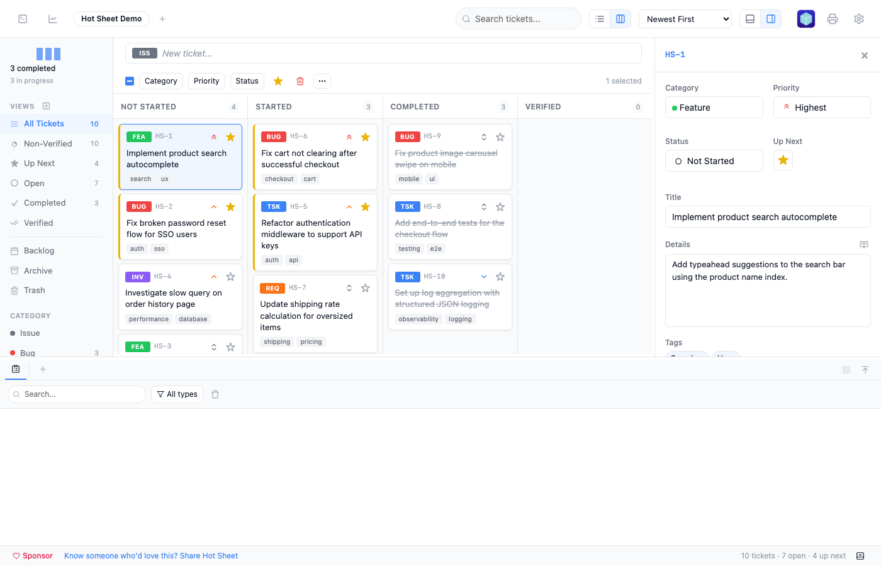Open All types filter
Screen dimensions: 881x566
(x=177, y=394)
